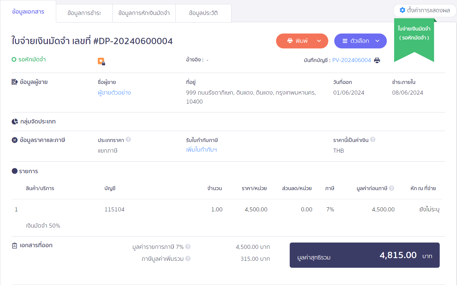Click the 7% tax cell

(x=330, y=209)
